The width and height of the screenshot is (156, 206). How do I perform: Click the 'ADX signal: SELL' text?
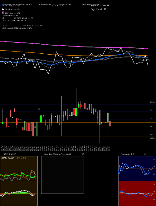(11, 28)
